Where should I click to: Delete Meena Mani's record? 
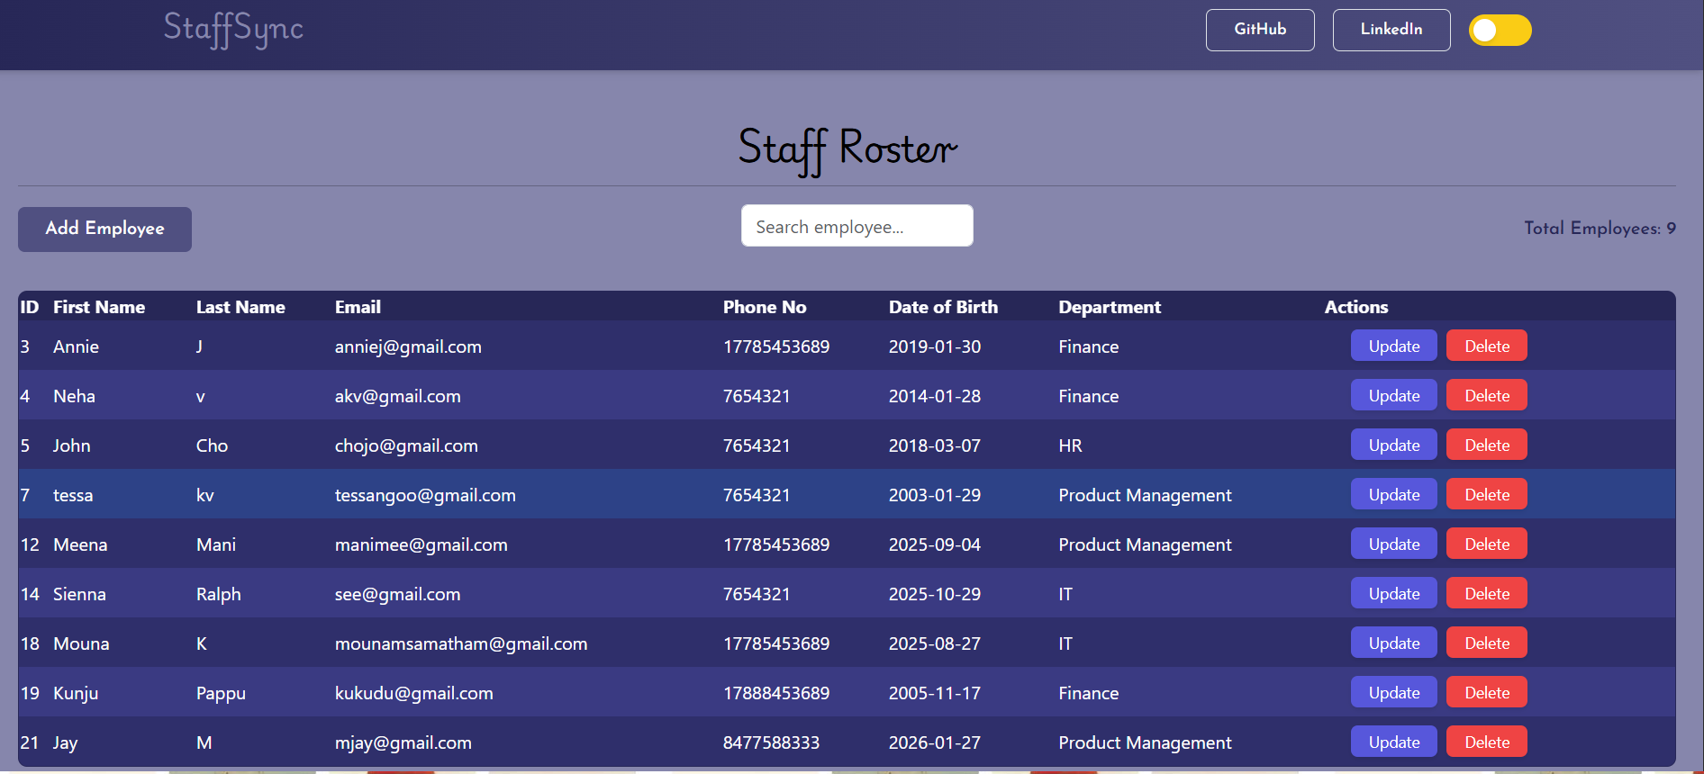click(1486, 544)
